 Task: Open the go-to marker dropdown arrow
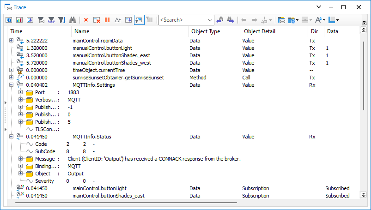point(270,20)
